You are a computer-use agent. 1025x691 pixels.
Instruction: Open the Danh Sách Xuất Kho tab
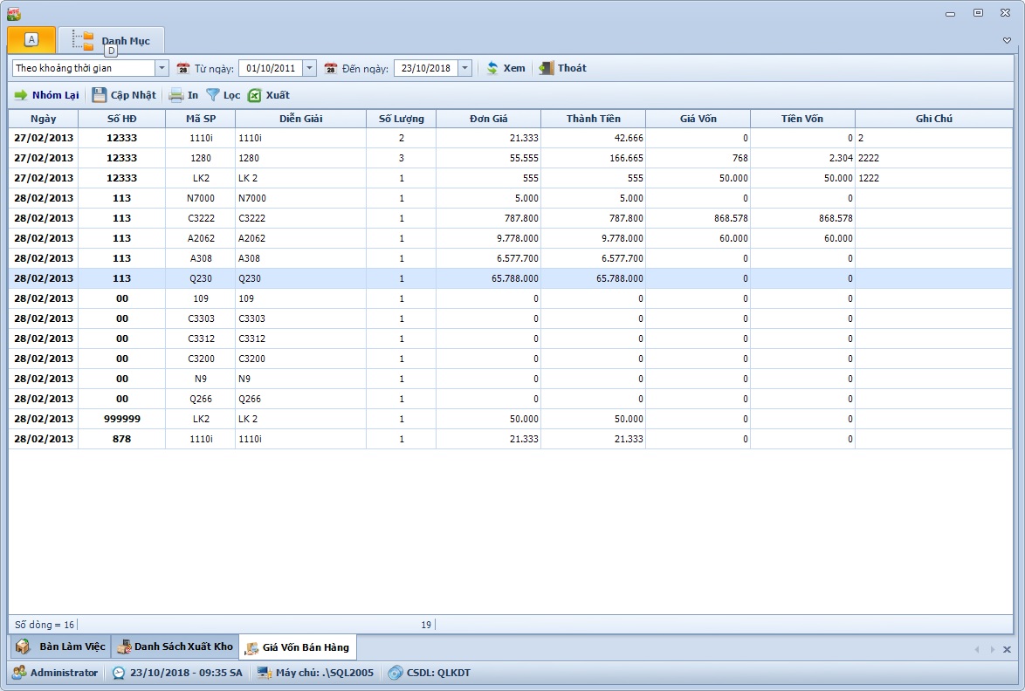[175, 647]
